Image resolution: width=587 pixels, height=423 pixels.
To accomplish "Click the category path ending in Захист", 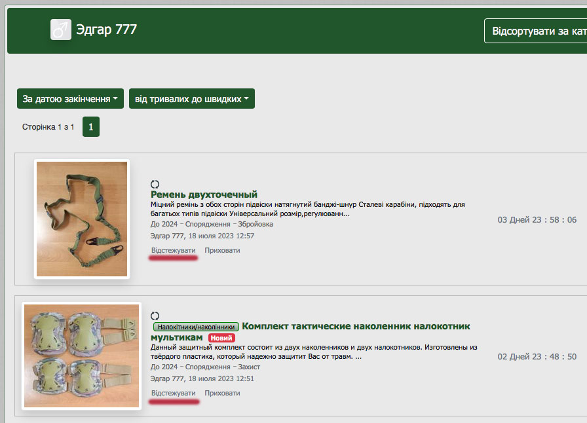I will point(205,367).
